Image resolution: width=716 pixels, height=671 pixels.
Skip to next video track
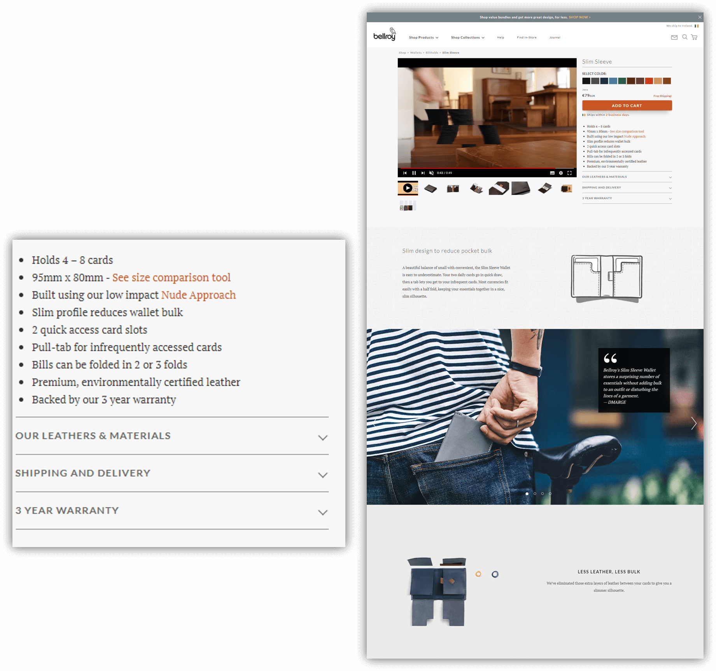point(423,173)
